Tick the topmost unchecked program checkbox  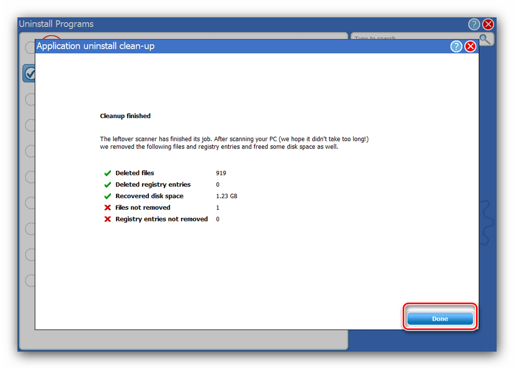point(30,48)
